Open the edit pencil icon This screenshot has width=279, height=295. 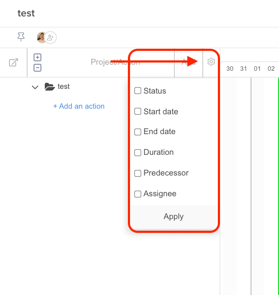click(x=13, y=62)
